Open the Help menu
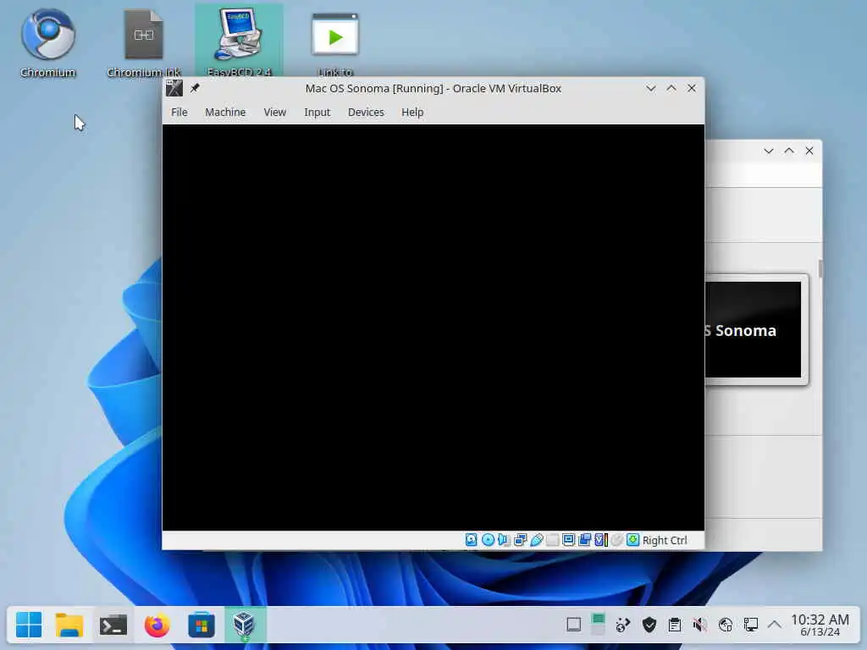Image resolution: width=867 pixels, height=650 pixels. pos(412,113)
